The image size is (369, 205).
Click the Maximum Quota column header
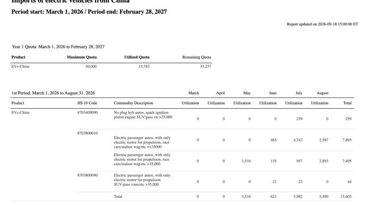[x=82, y=57]
